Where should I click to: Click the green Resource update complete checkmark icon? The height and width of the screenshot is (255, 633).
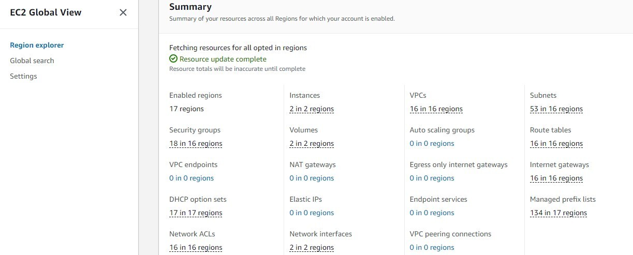click(x=173, y=59)
